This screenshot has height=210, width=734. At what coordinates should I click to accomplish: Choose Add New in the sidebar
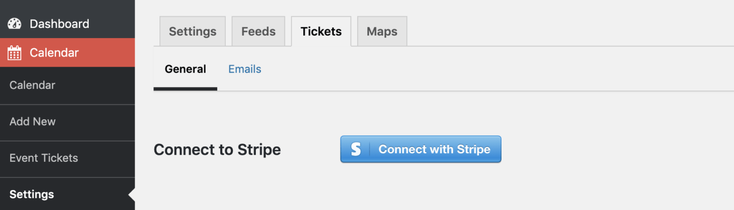(x=32, y=122)
